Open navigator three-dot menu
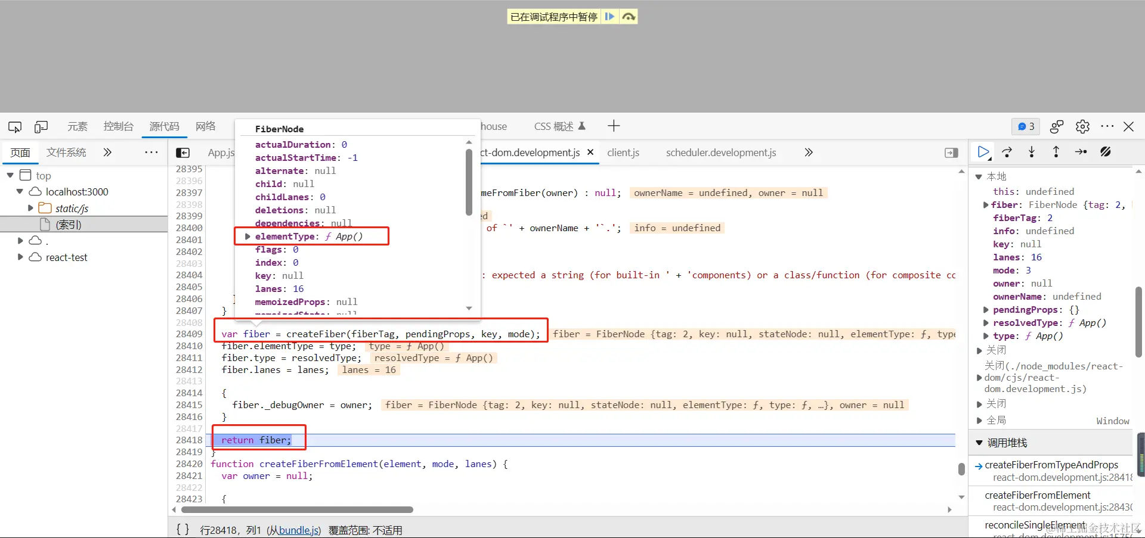This screenshot has height=538, width=1145. [151, 153]
